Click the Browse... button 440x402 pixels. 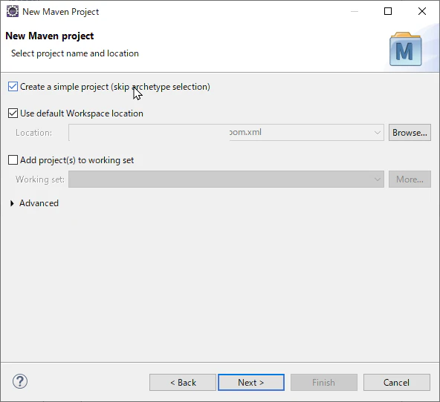(410, 133)
